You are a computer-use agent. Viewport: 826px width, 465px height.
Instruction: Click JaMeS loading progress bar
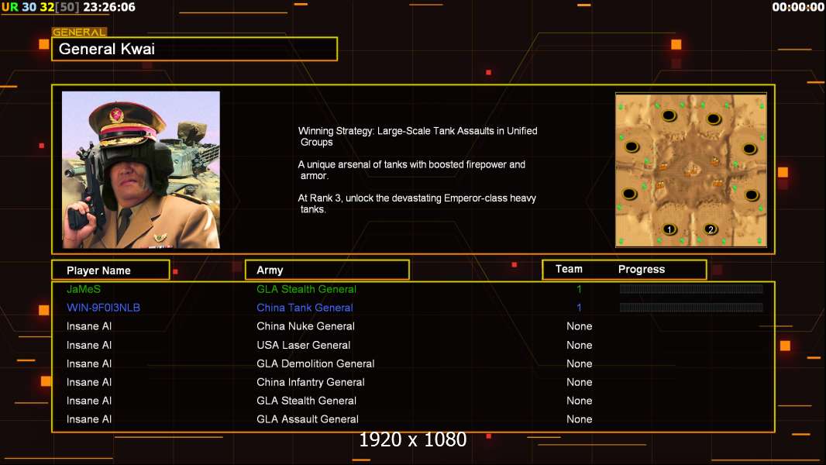point(691,288)
